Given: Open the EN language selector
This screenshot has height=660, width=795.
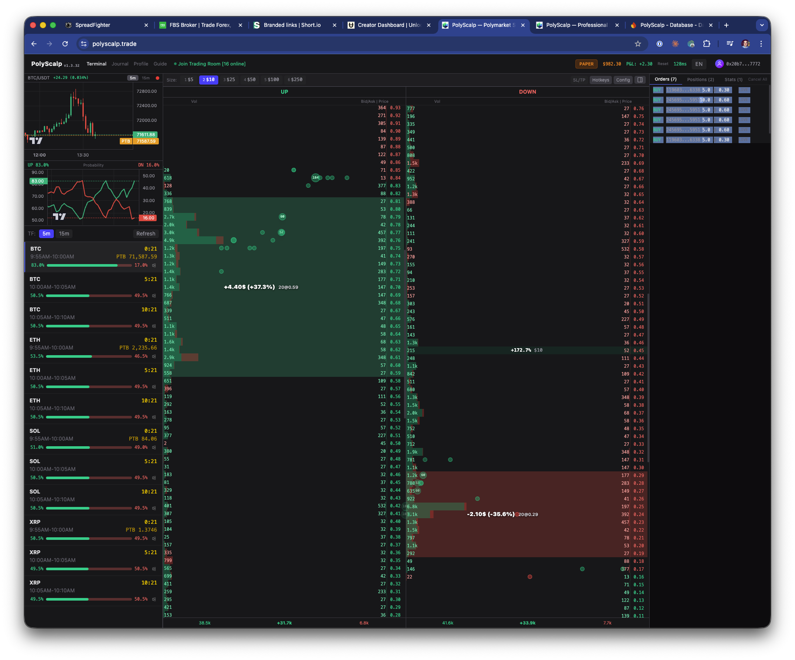Looking at the screenshot, I should [x=699, y=64].
